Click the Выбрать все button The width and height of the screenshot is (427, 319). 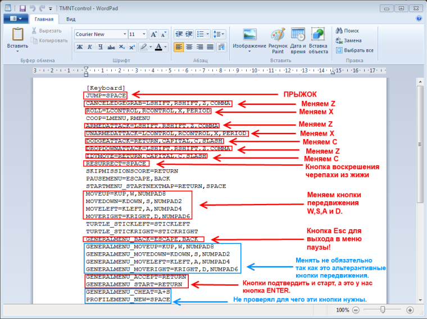[x=355, y=50]
